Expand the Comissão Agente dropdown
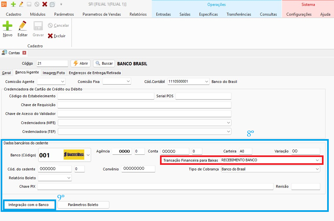The image size is (334, 221). pyautogui.click(x=62, y=82)
